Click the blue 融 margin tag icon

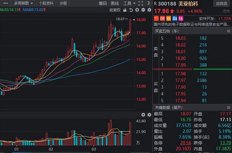click(175, 18)
